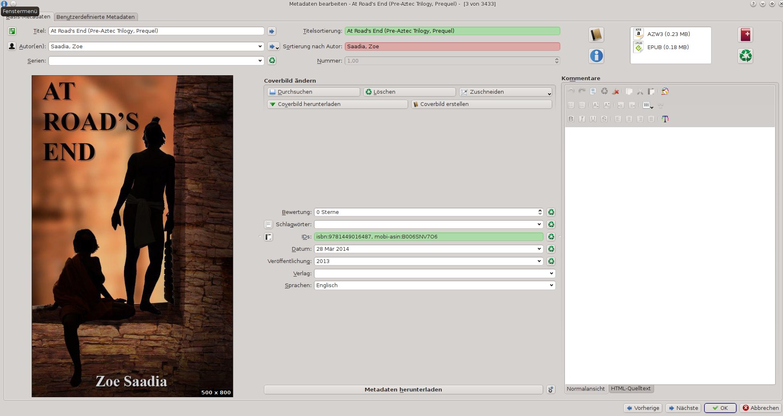Click select-all document icon in comments toolbar
The height and width of the screenshot is (416, 783).
pos(593,91)
